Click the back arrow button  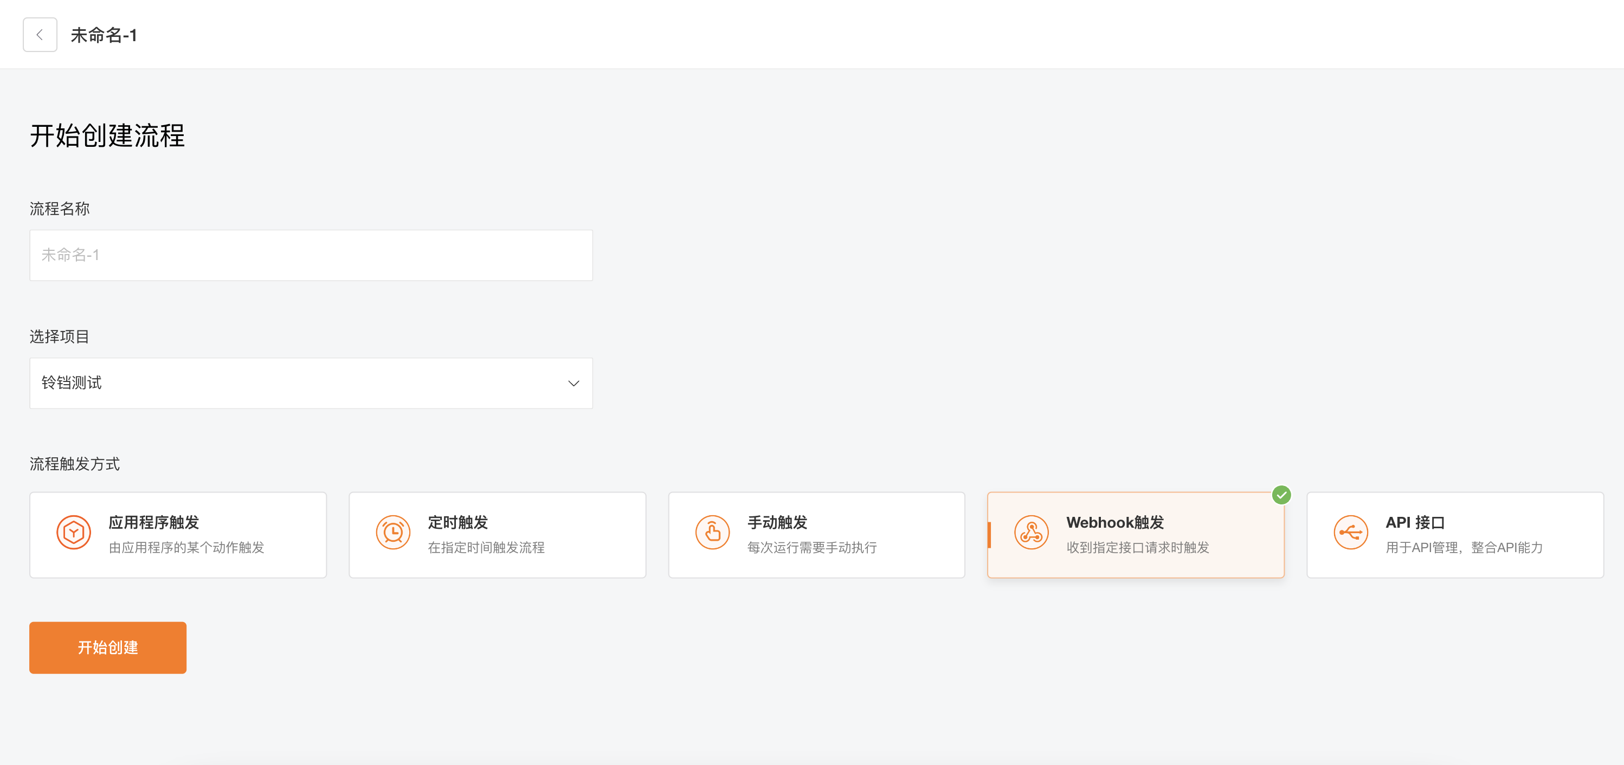click(x=40, y=35)
